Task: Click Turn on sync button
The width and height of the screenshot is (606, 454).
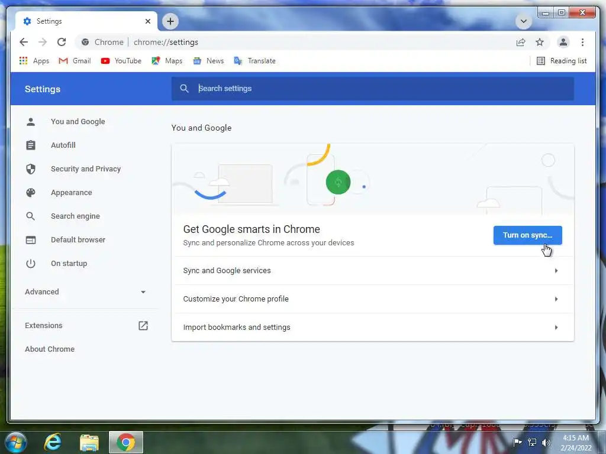Action: click(x=527, y=235)
